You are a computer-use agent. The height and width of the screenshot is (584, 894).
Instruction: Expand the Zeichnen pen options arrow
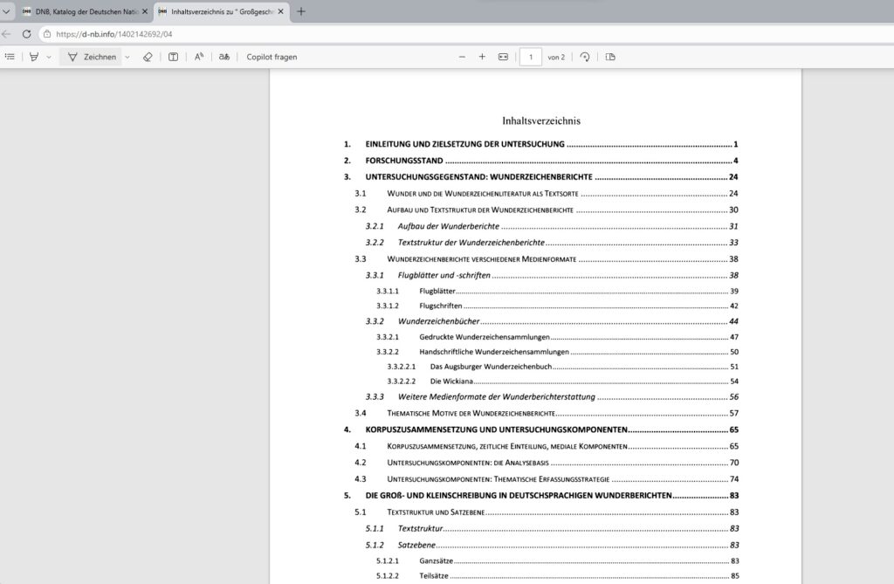point(127,57)
